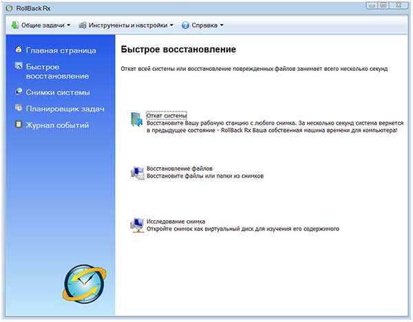Go to Главная страница in the sidebar
Screen dimensions: 413x322
click(x=61, y=50)
